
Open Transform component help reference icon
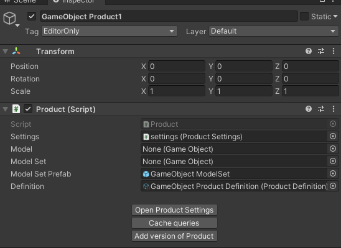309,51
